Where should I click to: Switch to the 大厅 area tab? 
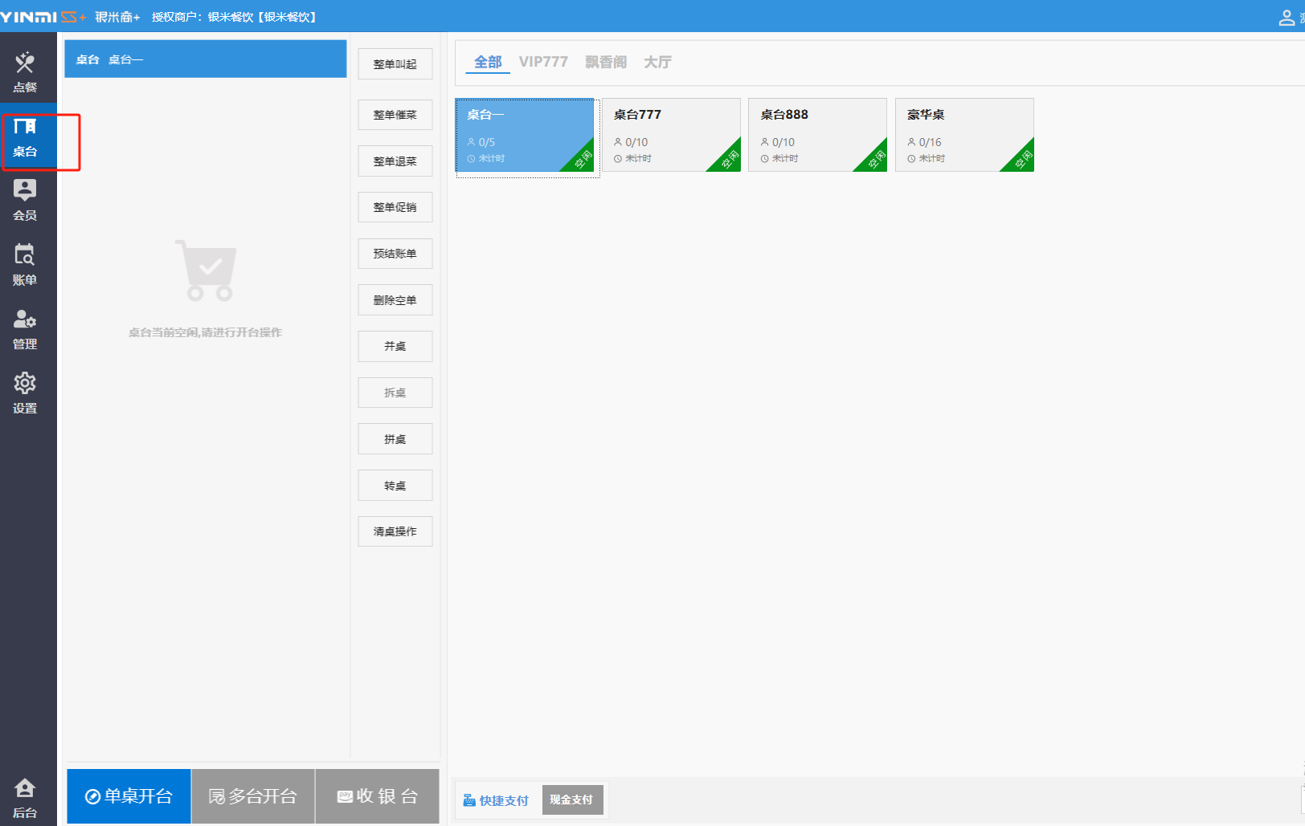click(x=657, y=62)
